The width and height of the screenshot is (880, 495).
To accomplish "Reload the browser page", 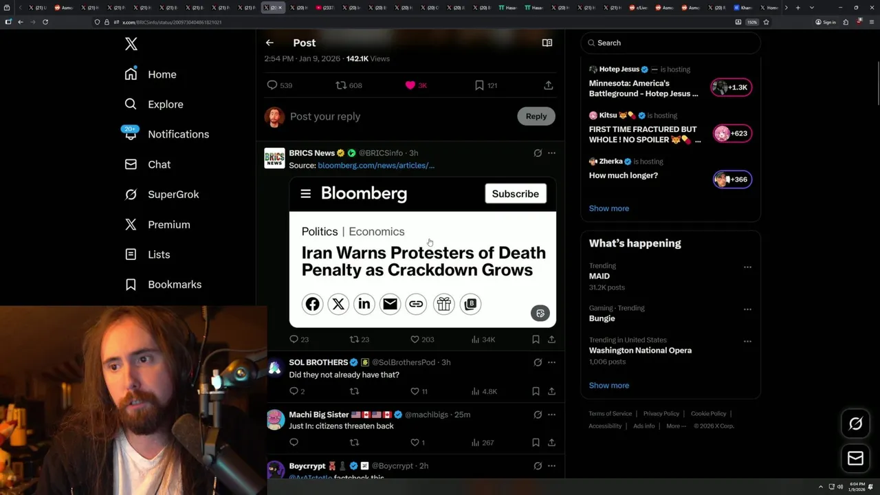I will tap(45, 22).
